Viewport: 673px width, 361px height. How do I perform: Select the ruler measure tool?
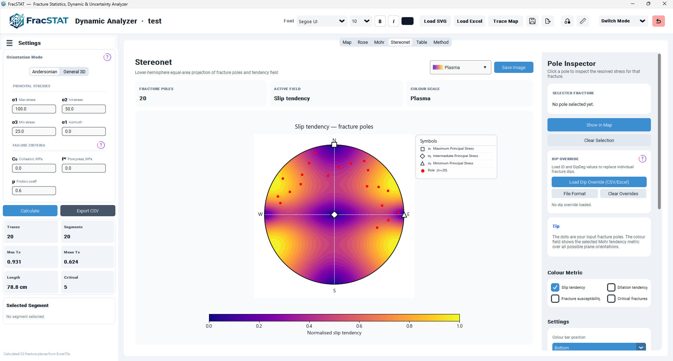[583, 21]
